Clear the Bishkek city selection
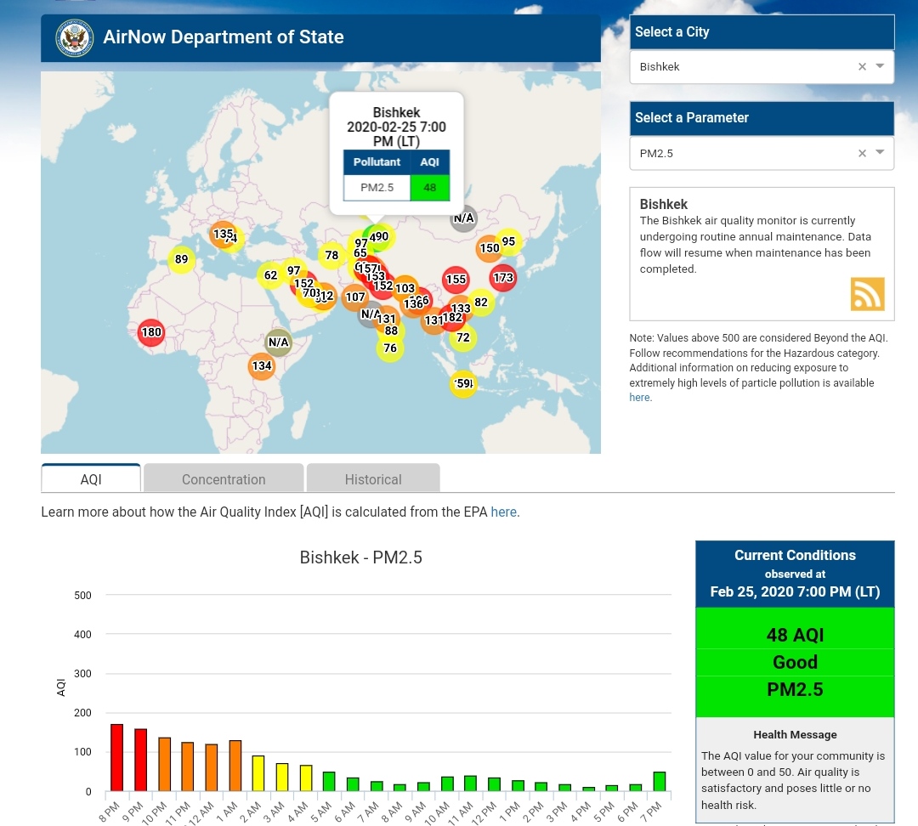Screen dimensions: 918x826 862,66
